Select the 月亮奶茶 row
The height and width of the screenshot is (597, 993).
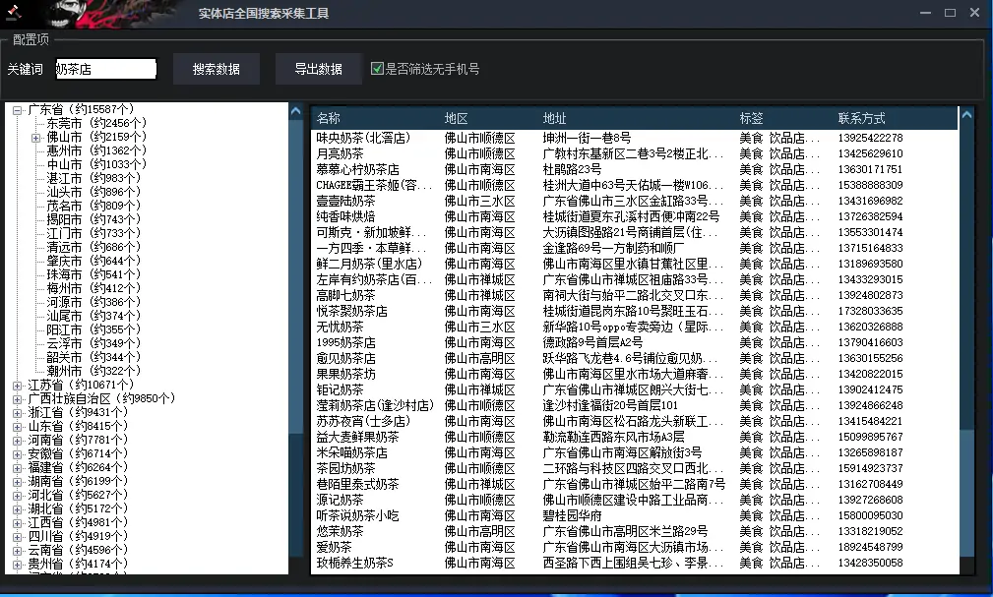tap(635, 153)
